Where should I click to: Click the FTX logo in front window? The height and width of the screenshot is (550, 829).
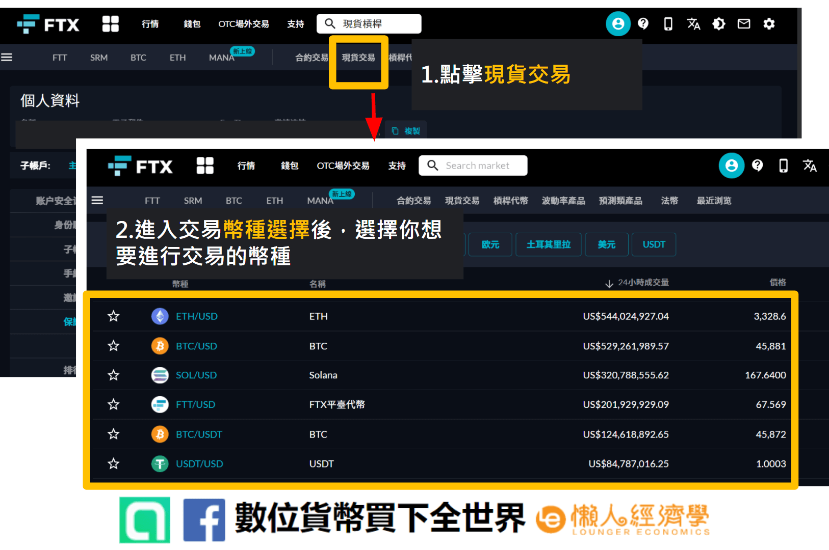140,166
